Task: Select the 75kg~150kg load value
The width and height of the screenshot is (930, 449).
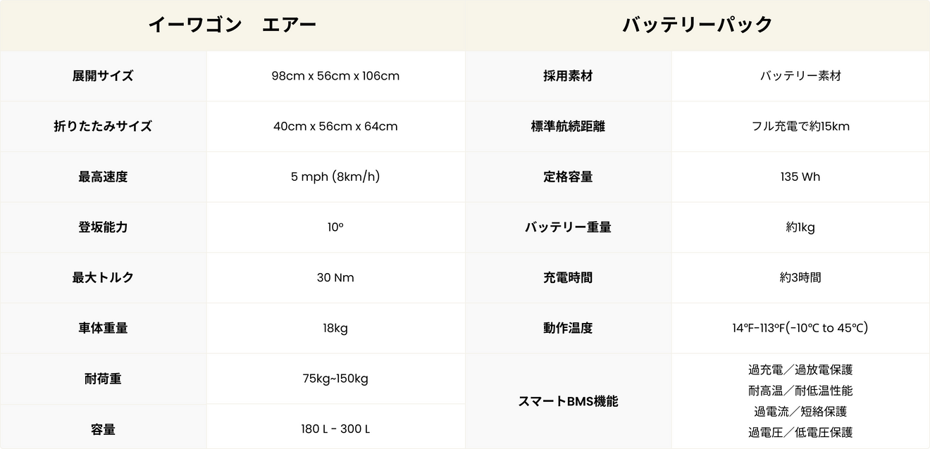Action: (335, 379)
